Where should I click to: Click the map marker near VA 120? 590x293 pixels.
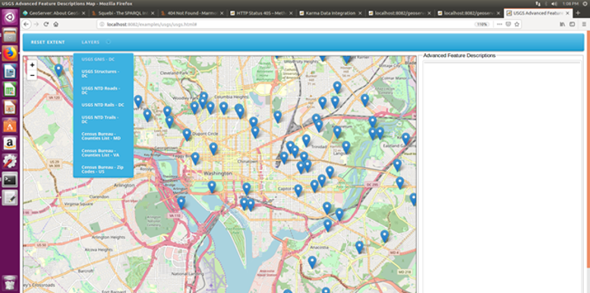coord(58,70)
